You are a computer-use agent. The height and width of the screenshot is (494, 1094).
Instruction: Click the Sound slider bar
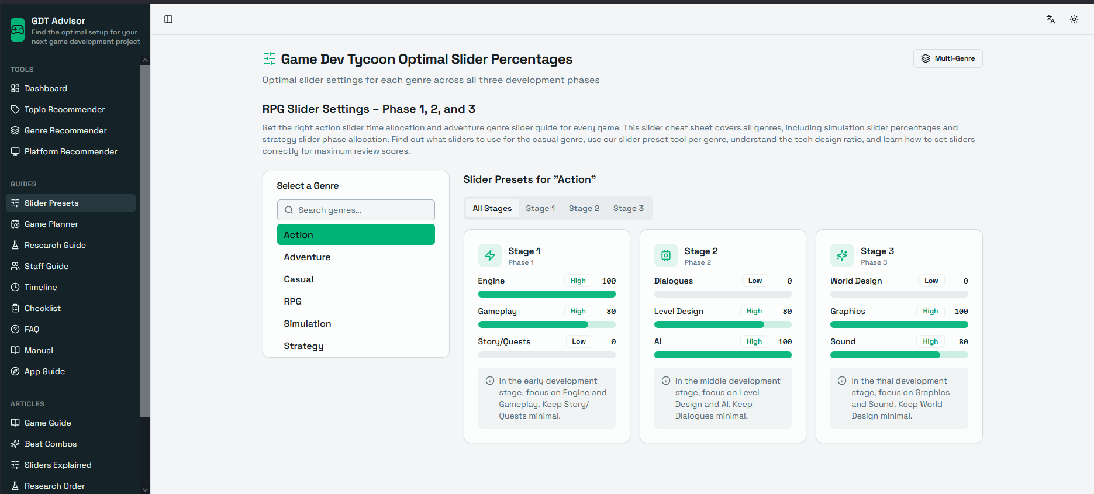[899, 355]
